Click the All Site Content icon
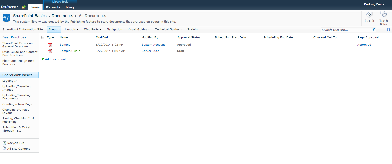 tap(4, 148)
